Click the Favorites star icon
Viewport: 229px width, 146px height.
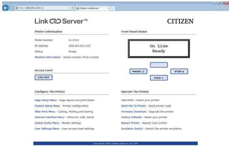(x=222, y=8)
